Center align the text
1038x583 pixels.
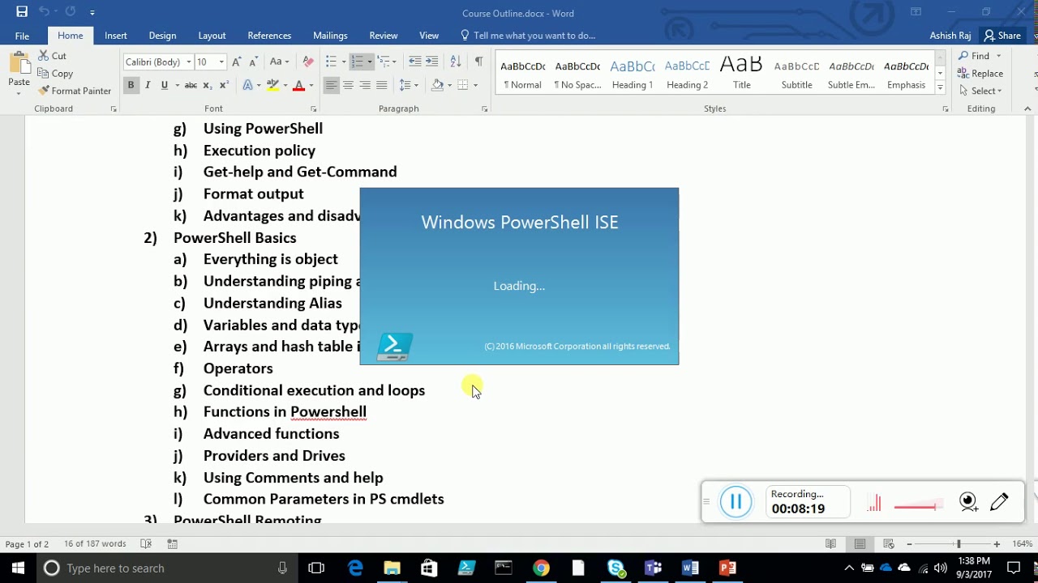[348, 85]
